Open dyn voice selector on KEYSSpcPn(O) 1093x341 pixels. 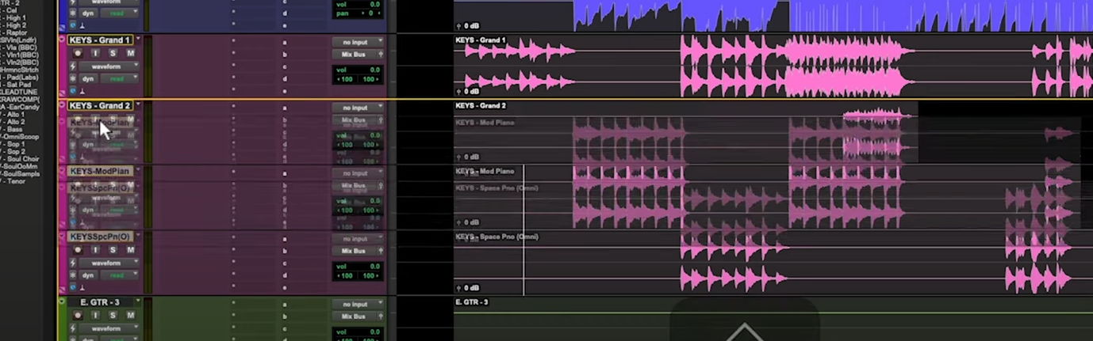[x=88, y=275]
